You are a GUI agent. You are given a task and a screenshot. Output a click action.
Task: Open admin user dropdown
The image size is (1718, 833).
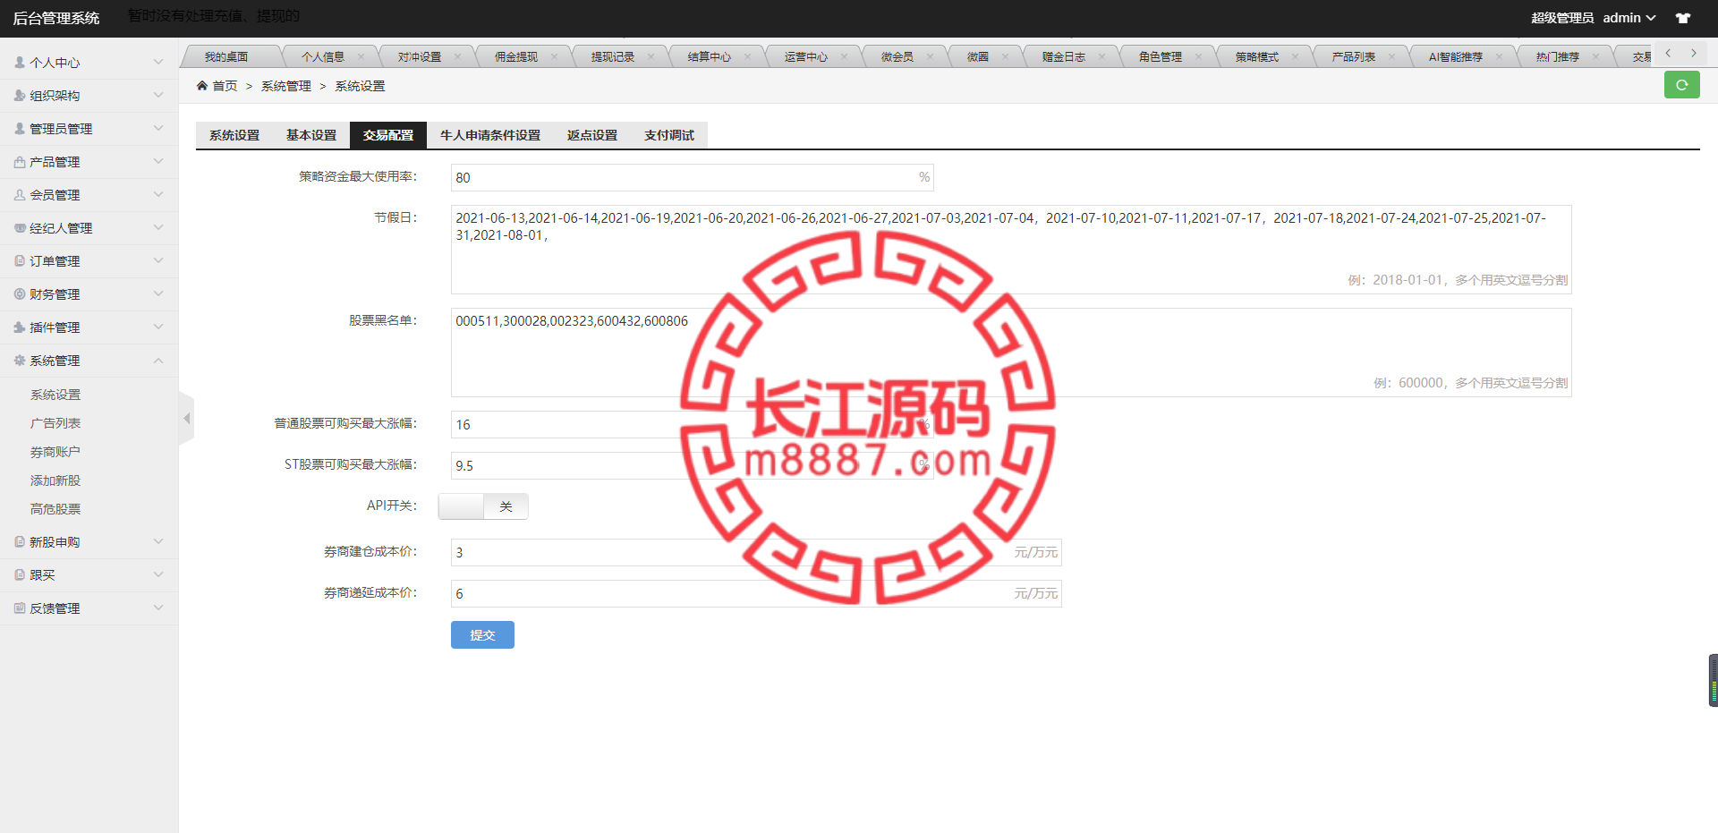(1629, 18)
